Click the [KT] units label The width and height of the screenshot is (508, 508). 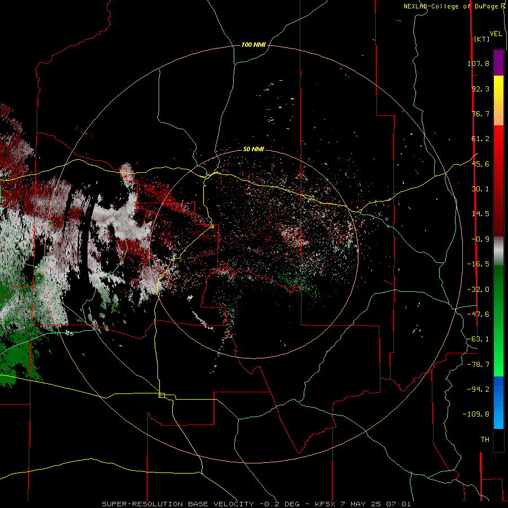[x=481, y=39]
